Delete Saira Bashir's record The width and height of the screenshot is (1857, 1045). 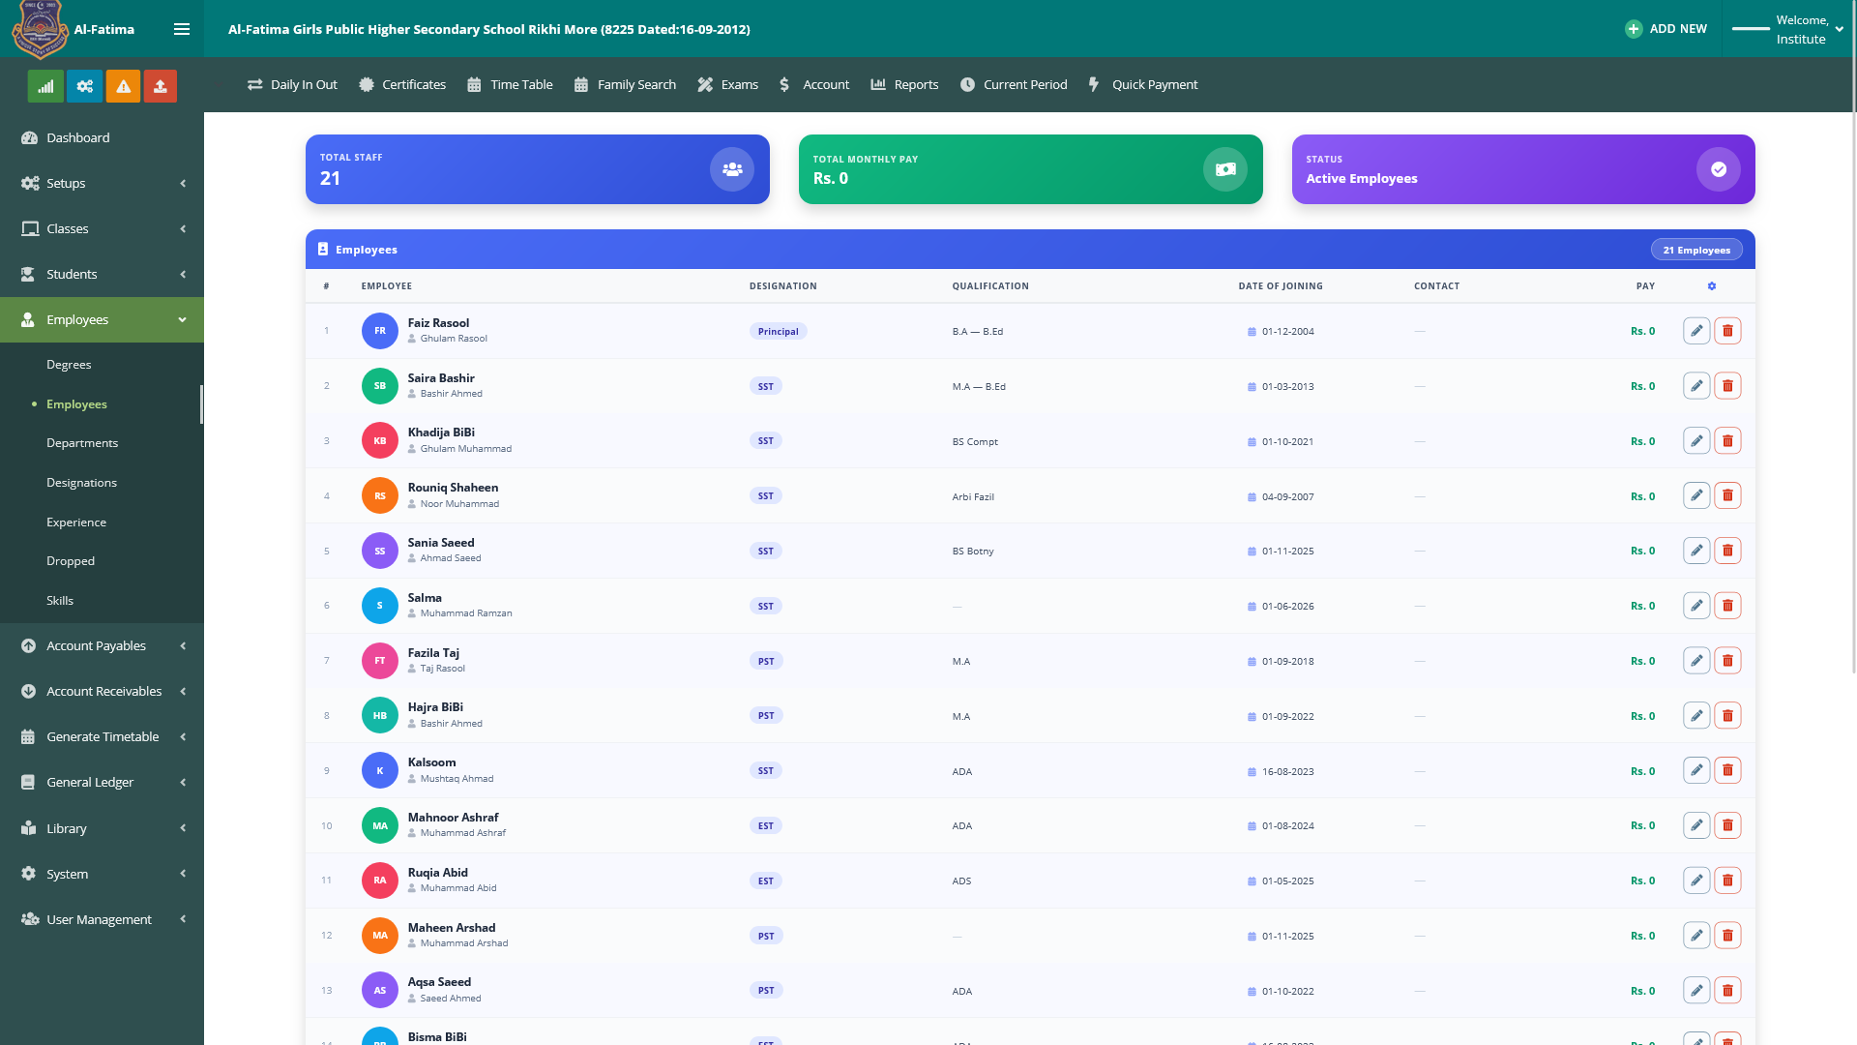[x=1727, y=386]
